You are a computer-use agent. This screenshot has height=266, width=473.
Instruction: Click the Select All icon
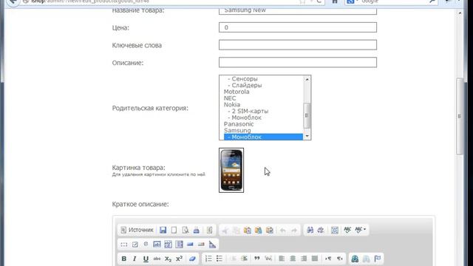[335, 230]
